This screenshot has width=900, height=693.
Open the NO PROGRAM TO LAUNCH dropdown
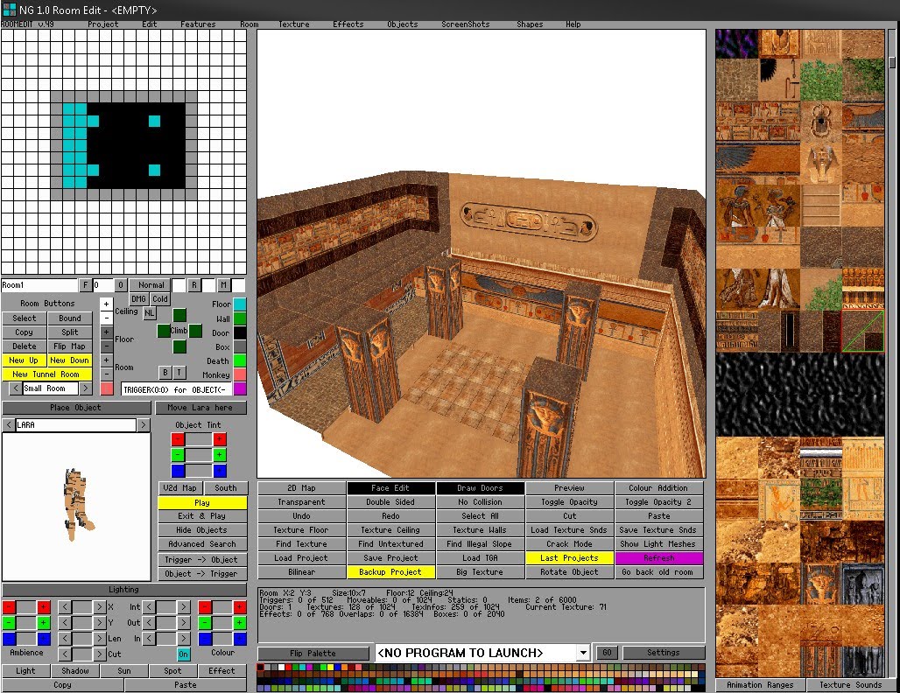[583, 653]
